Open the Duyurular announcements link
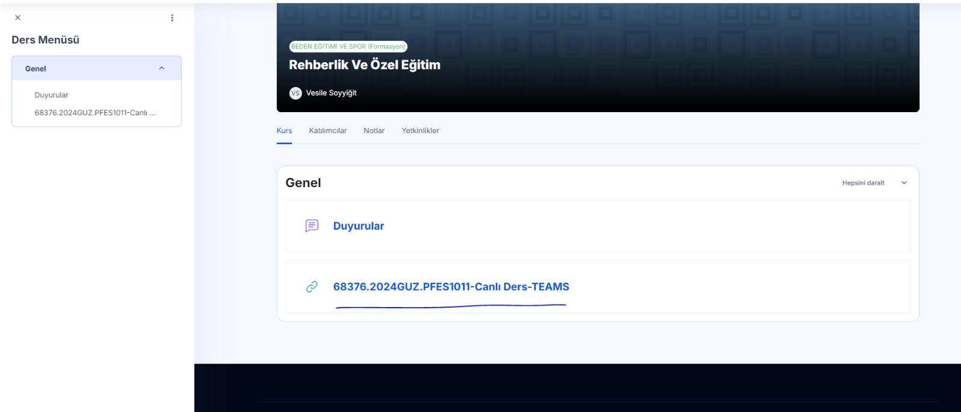961x412 pixels. point(359,226)
